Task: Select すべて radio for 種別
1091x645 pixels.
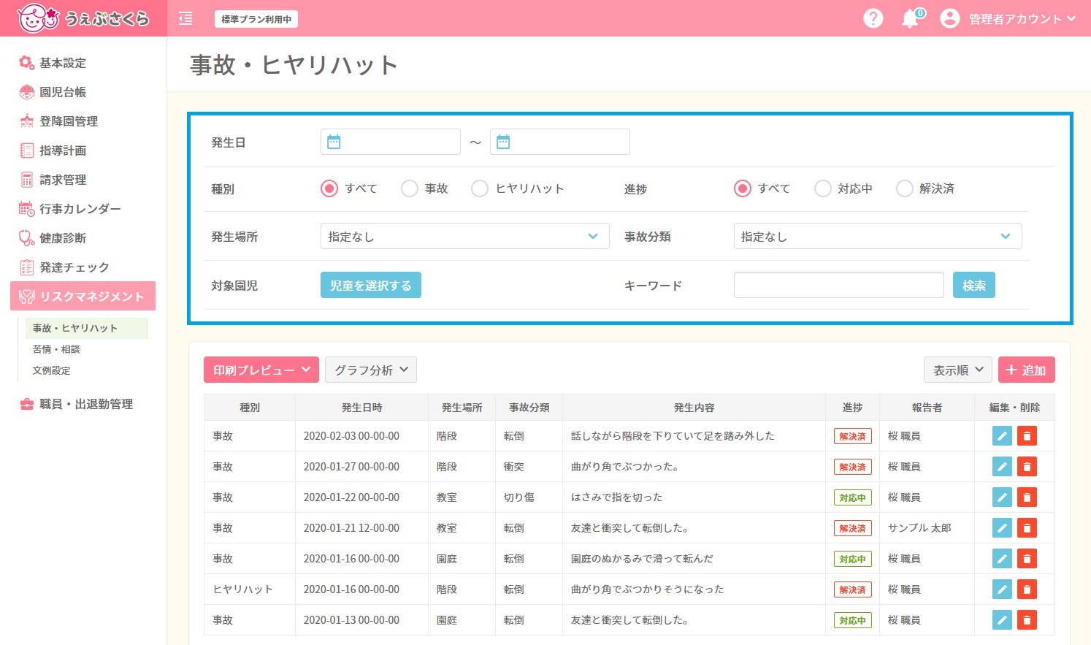Action: pos(329,188)
